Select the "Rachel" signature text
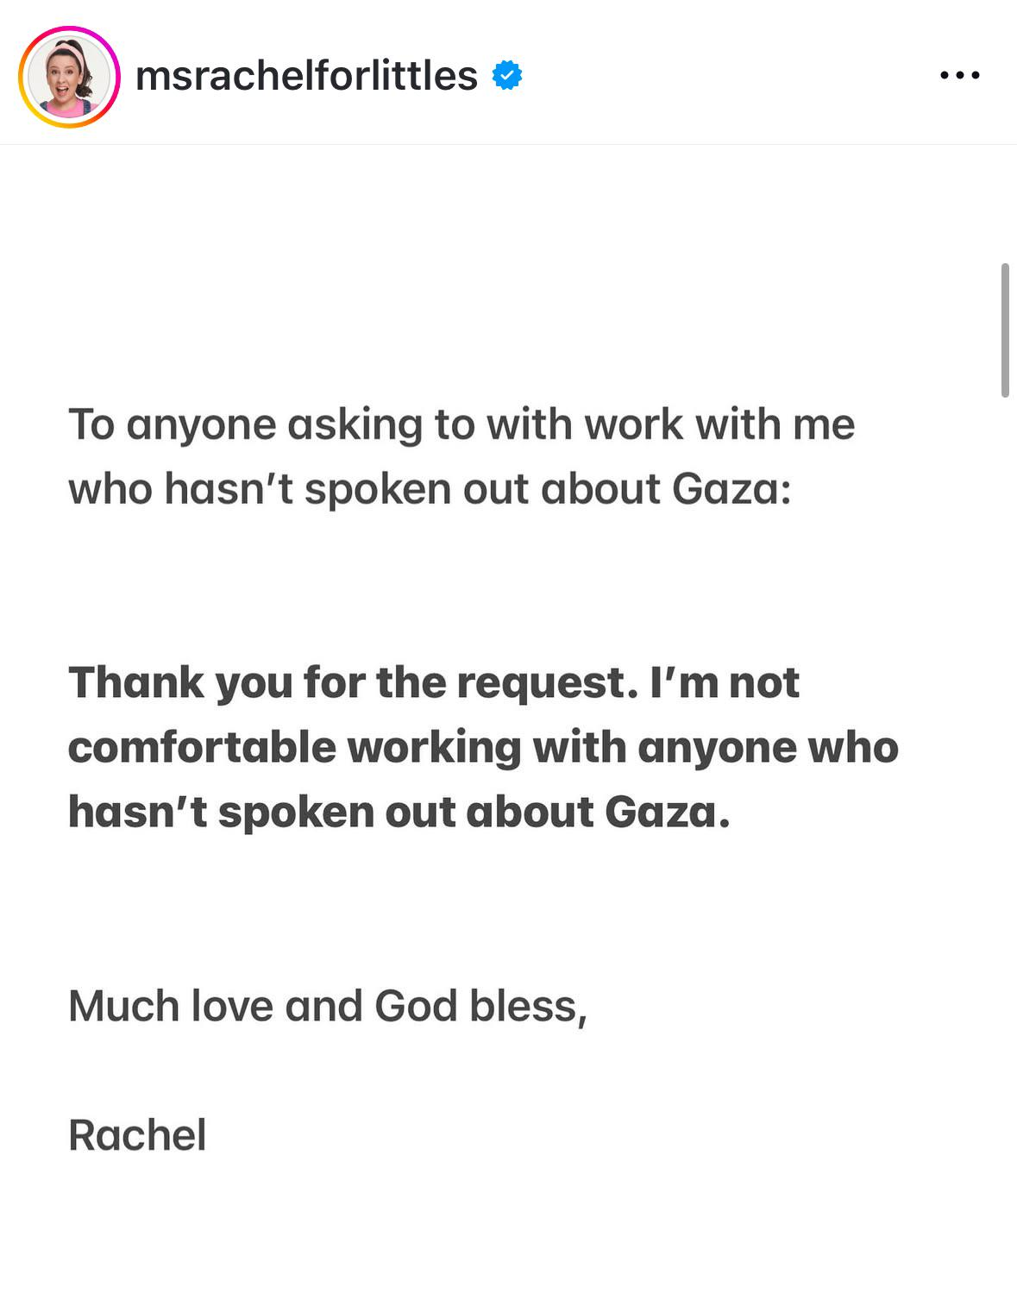The height and width of the screenshot is (1300, 1017). 137,1135
